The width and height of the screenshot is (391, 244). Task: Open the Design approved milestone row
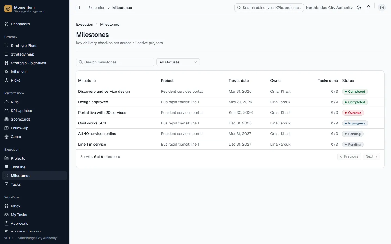point(230,102)
